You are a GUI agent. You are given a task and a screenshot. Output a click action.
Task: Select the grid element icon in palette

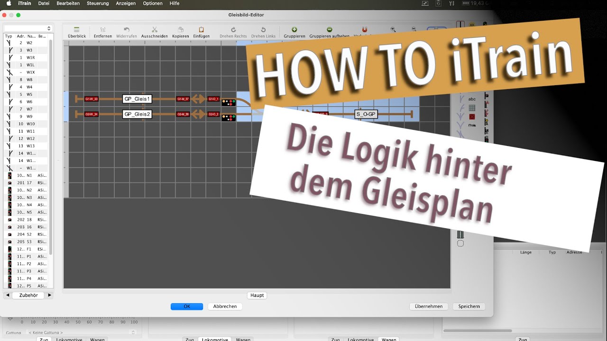(x=472, y=108)
